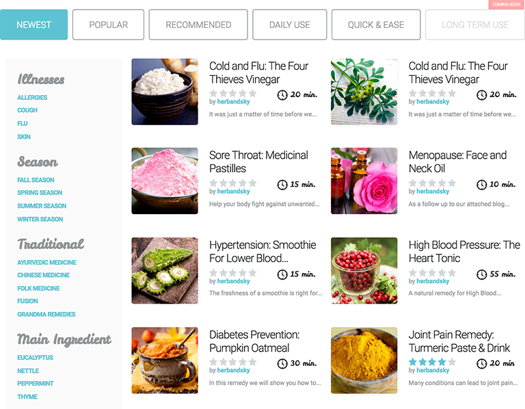Click the clock icon for Hypertension Smoothie
525x409 pixels.
(x=282, y=274)
